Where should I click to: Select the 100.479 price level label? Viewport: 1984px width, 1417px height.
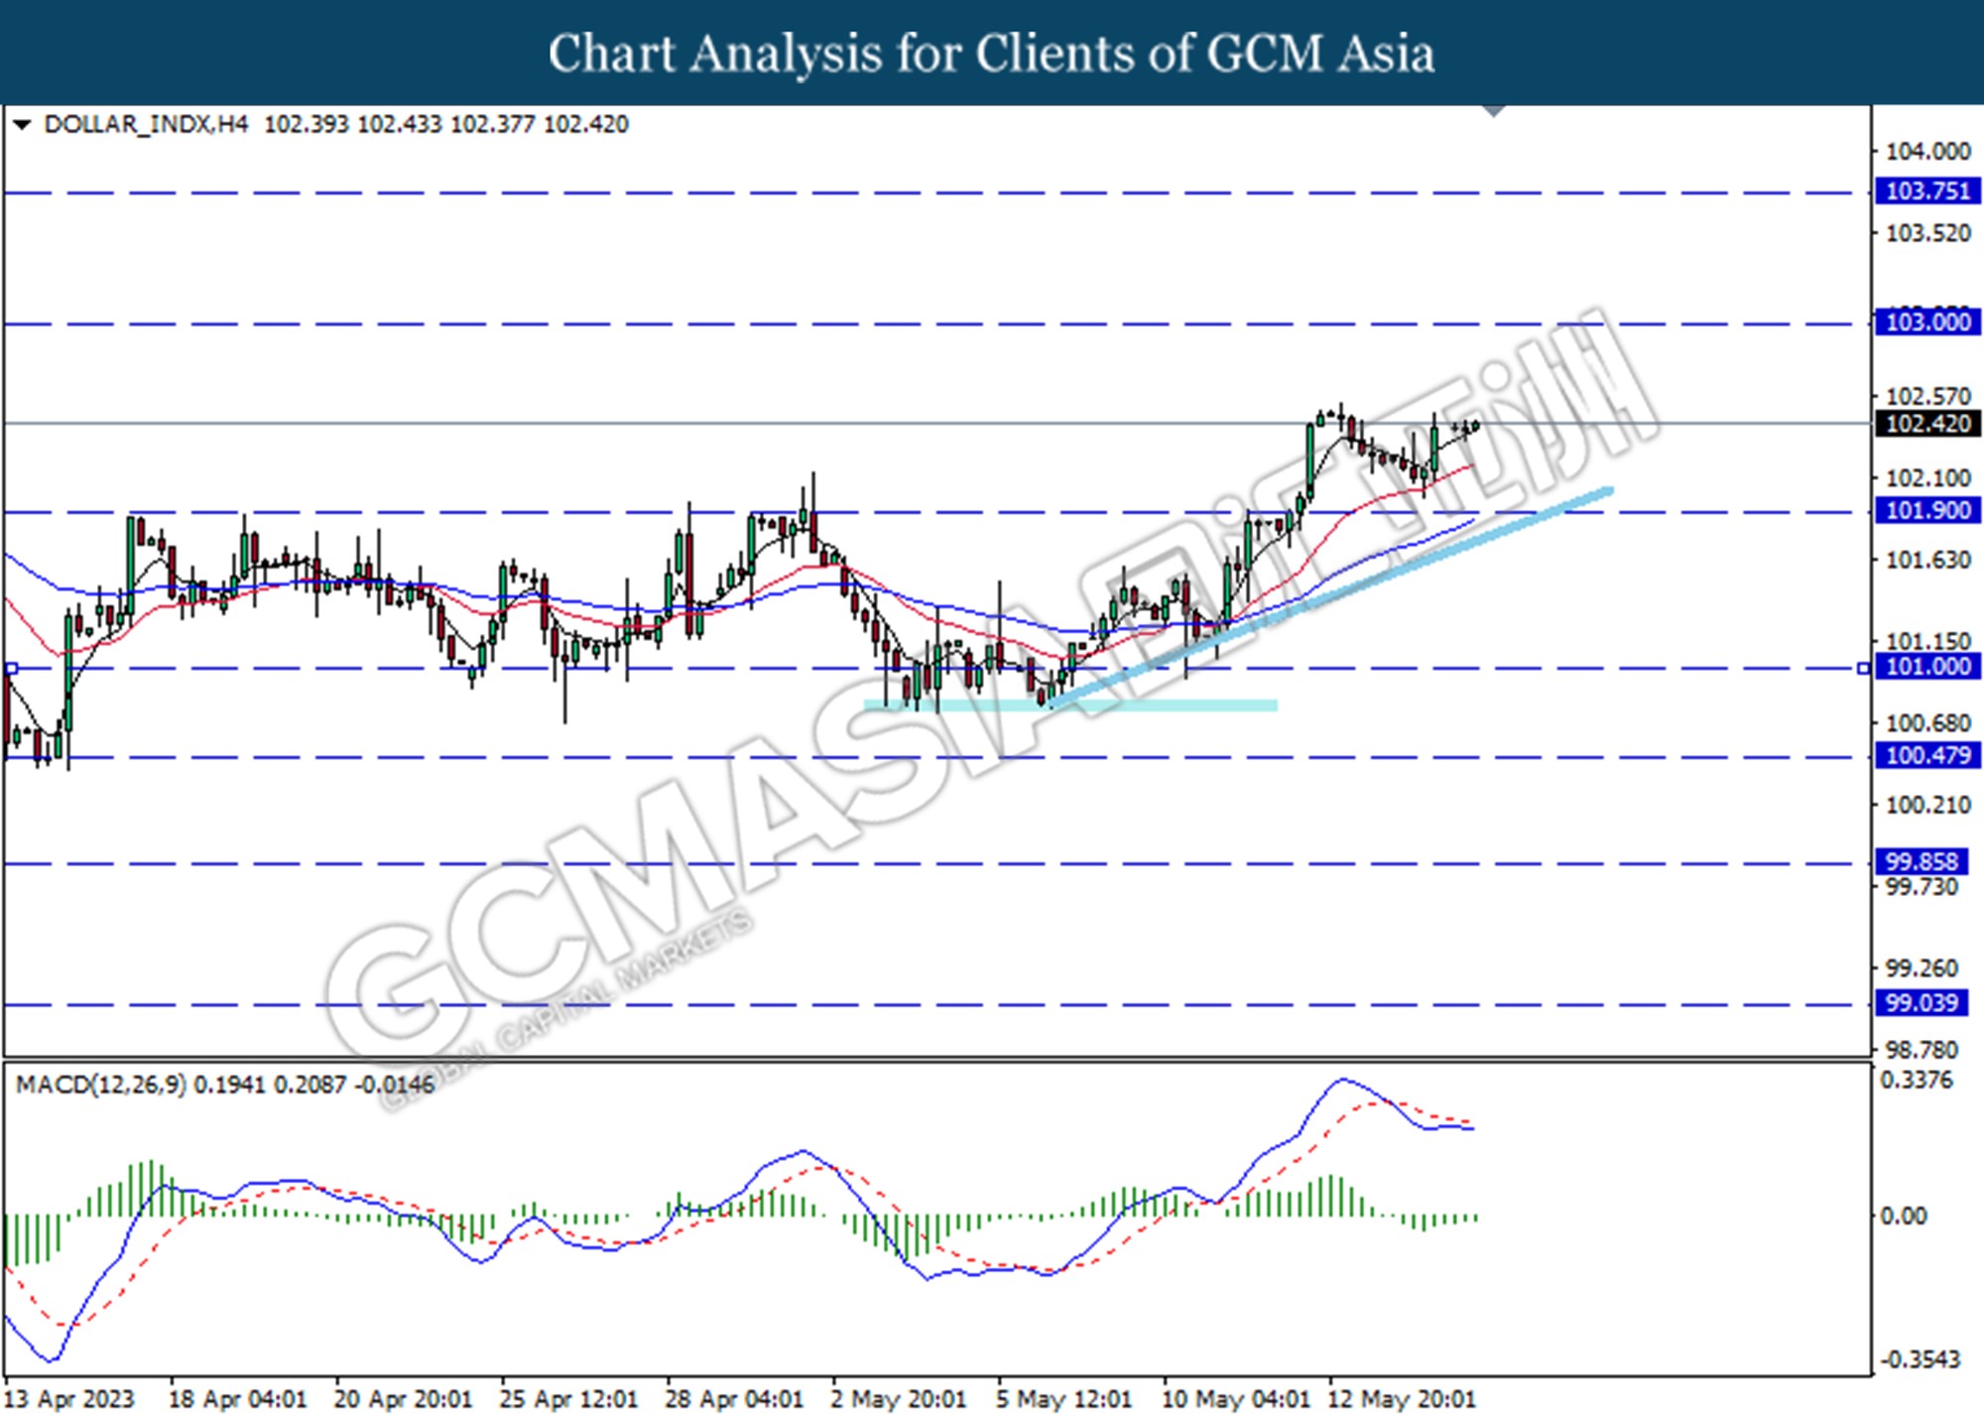[x=1926, y=755]
